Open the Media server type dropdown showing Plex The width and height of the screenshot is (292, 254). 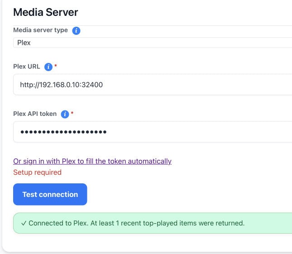coord(153,43)
